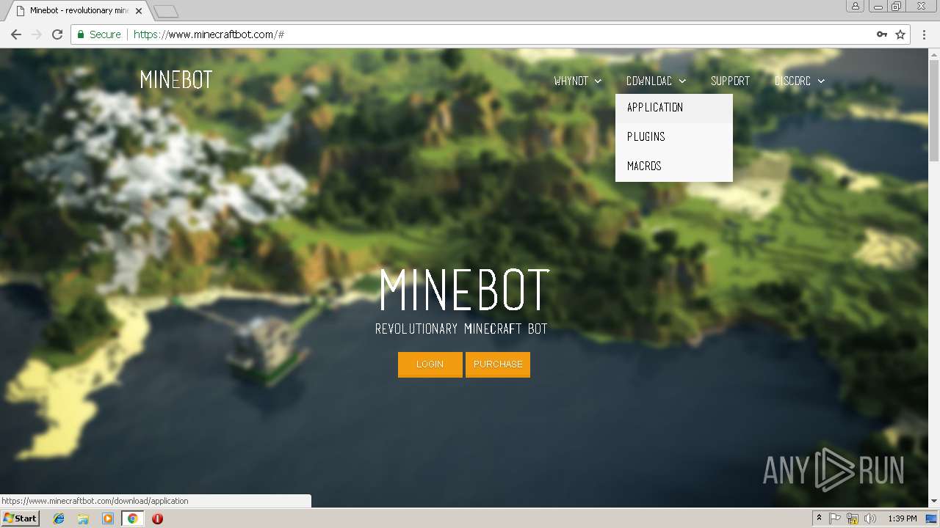Click the saved password key icon
The height and width of the screenshot is (528, 940).
(x=882, y=34)
